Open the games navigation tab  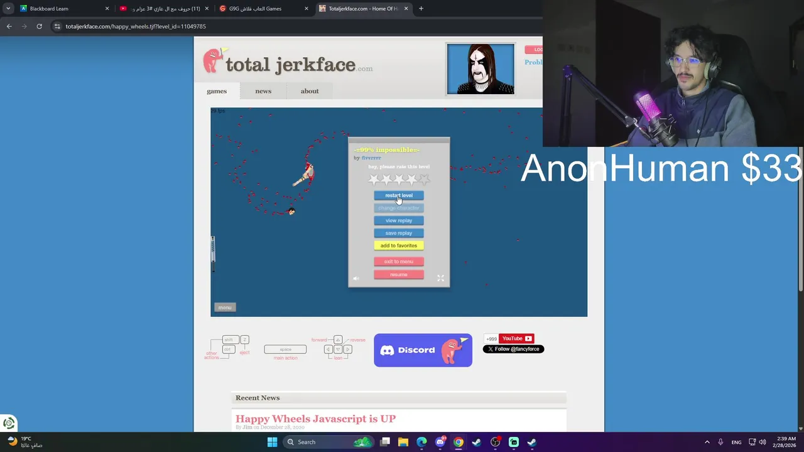pos(217,91)
